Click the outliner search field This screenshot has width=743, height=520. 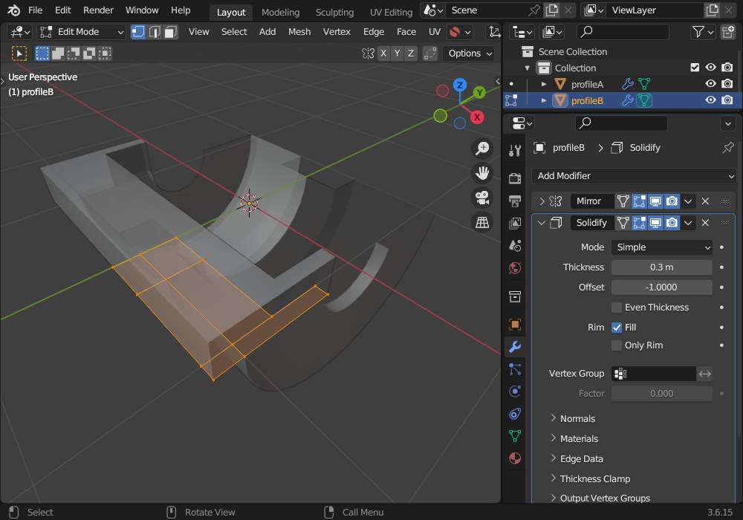point(622,32)
